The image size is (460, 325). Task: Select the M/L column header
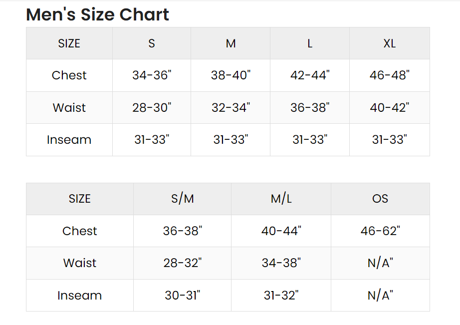(281, 199)
